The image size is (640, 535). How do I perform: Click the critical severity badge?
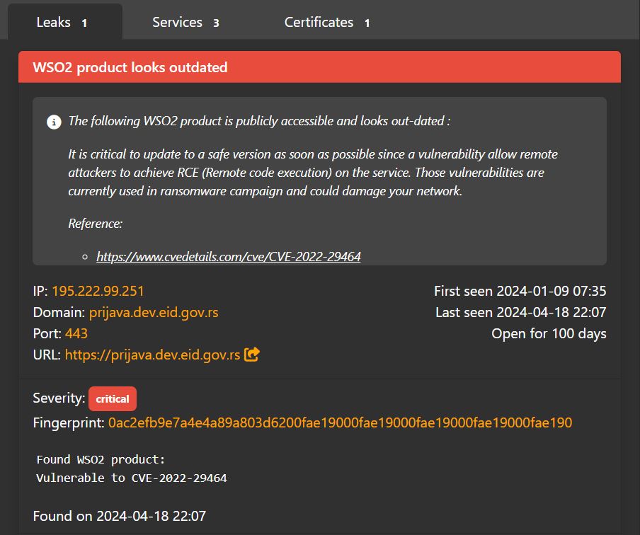point(113,398)
